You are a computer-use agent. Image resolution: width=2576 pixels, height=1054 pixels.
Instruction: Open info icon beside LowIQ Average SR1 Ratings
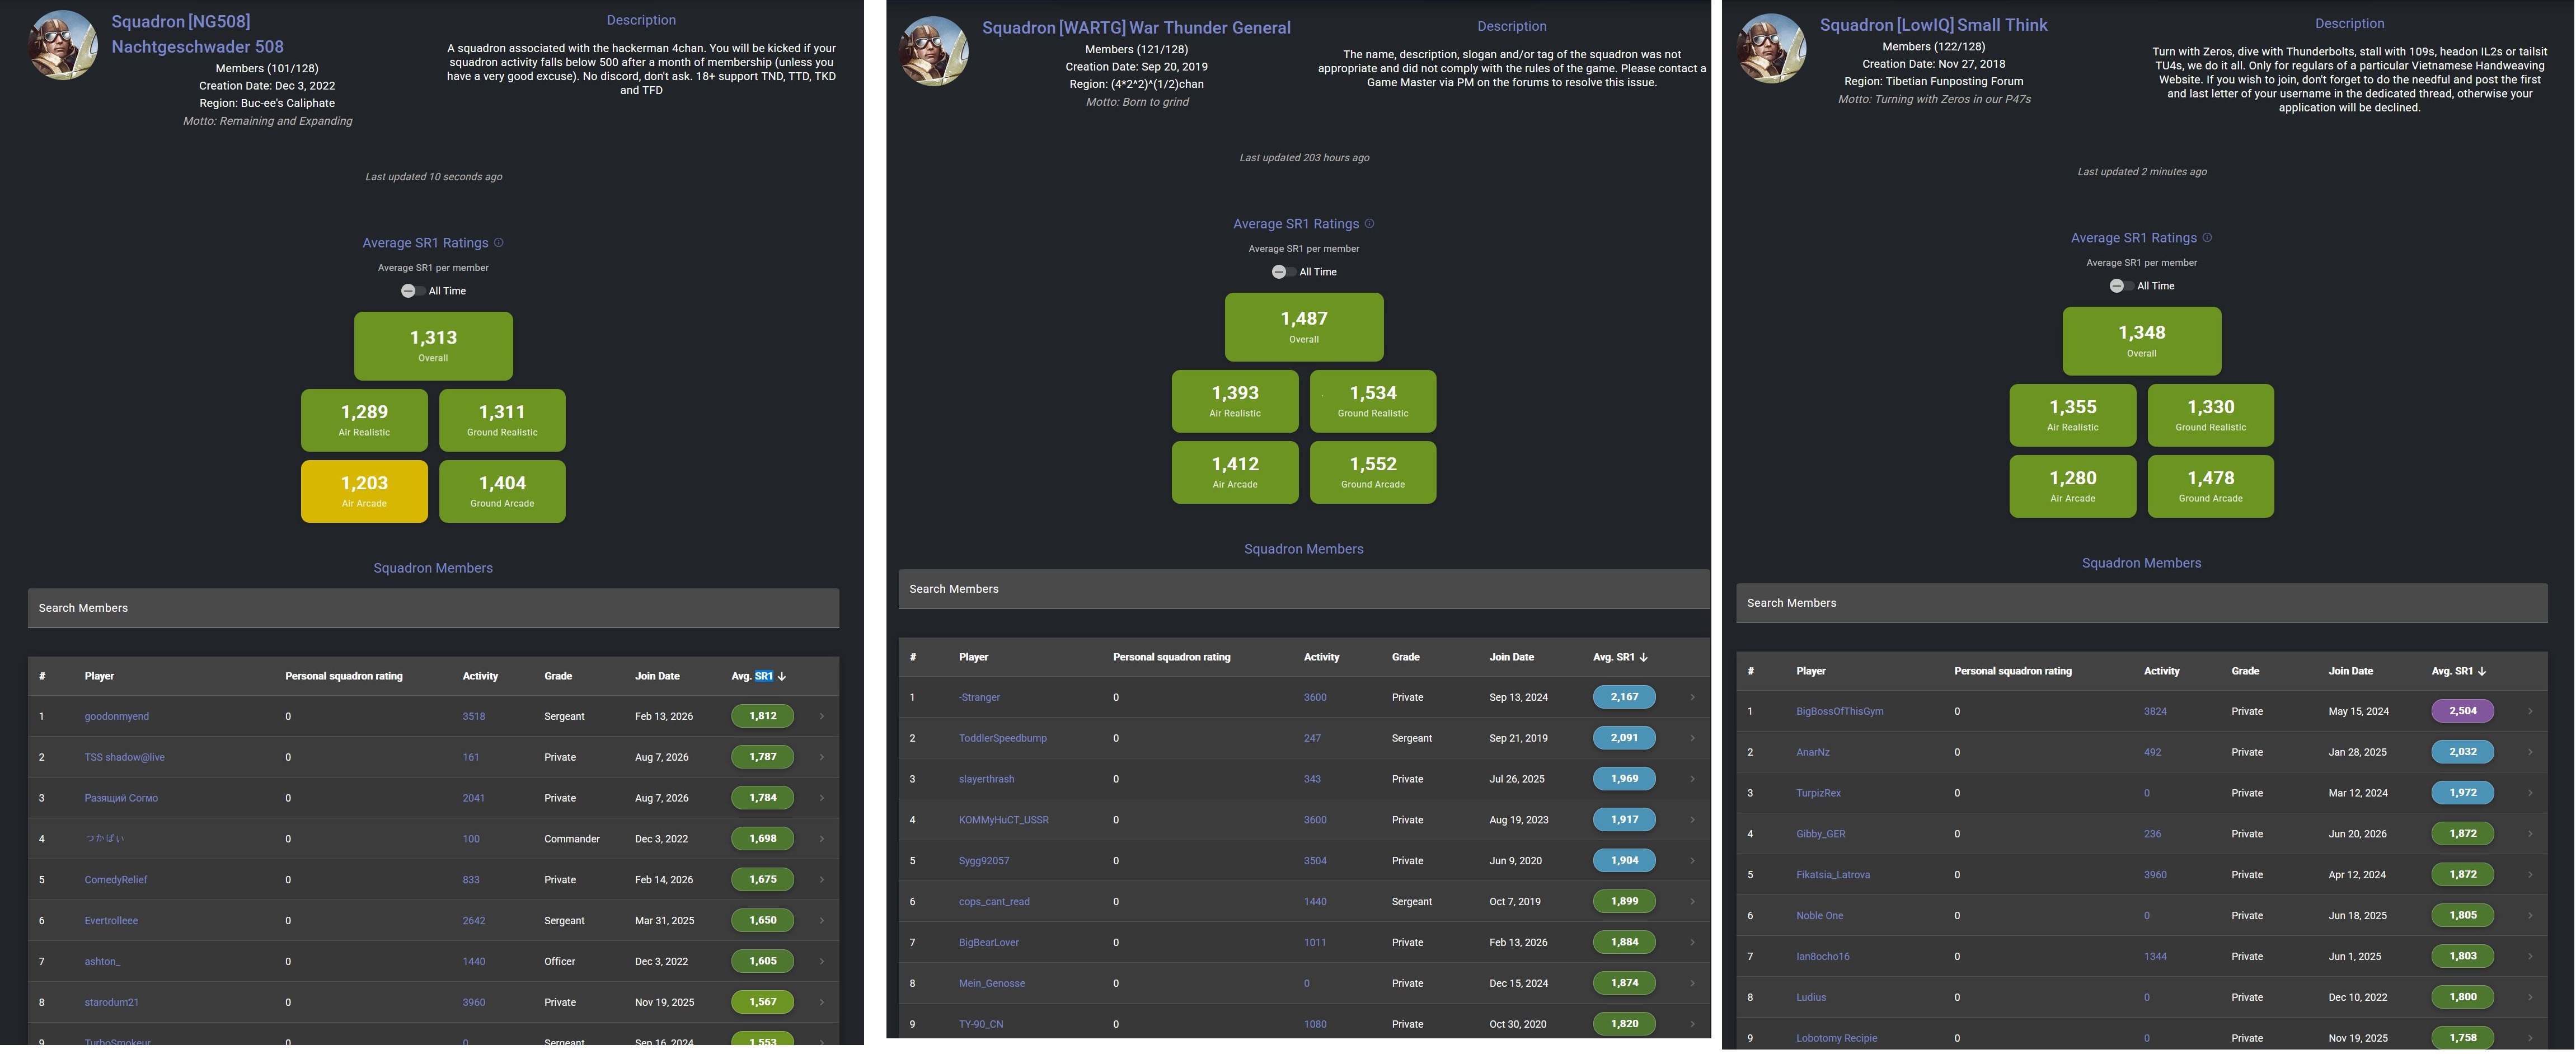pos(2208,237)
